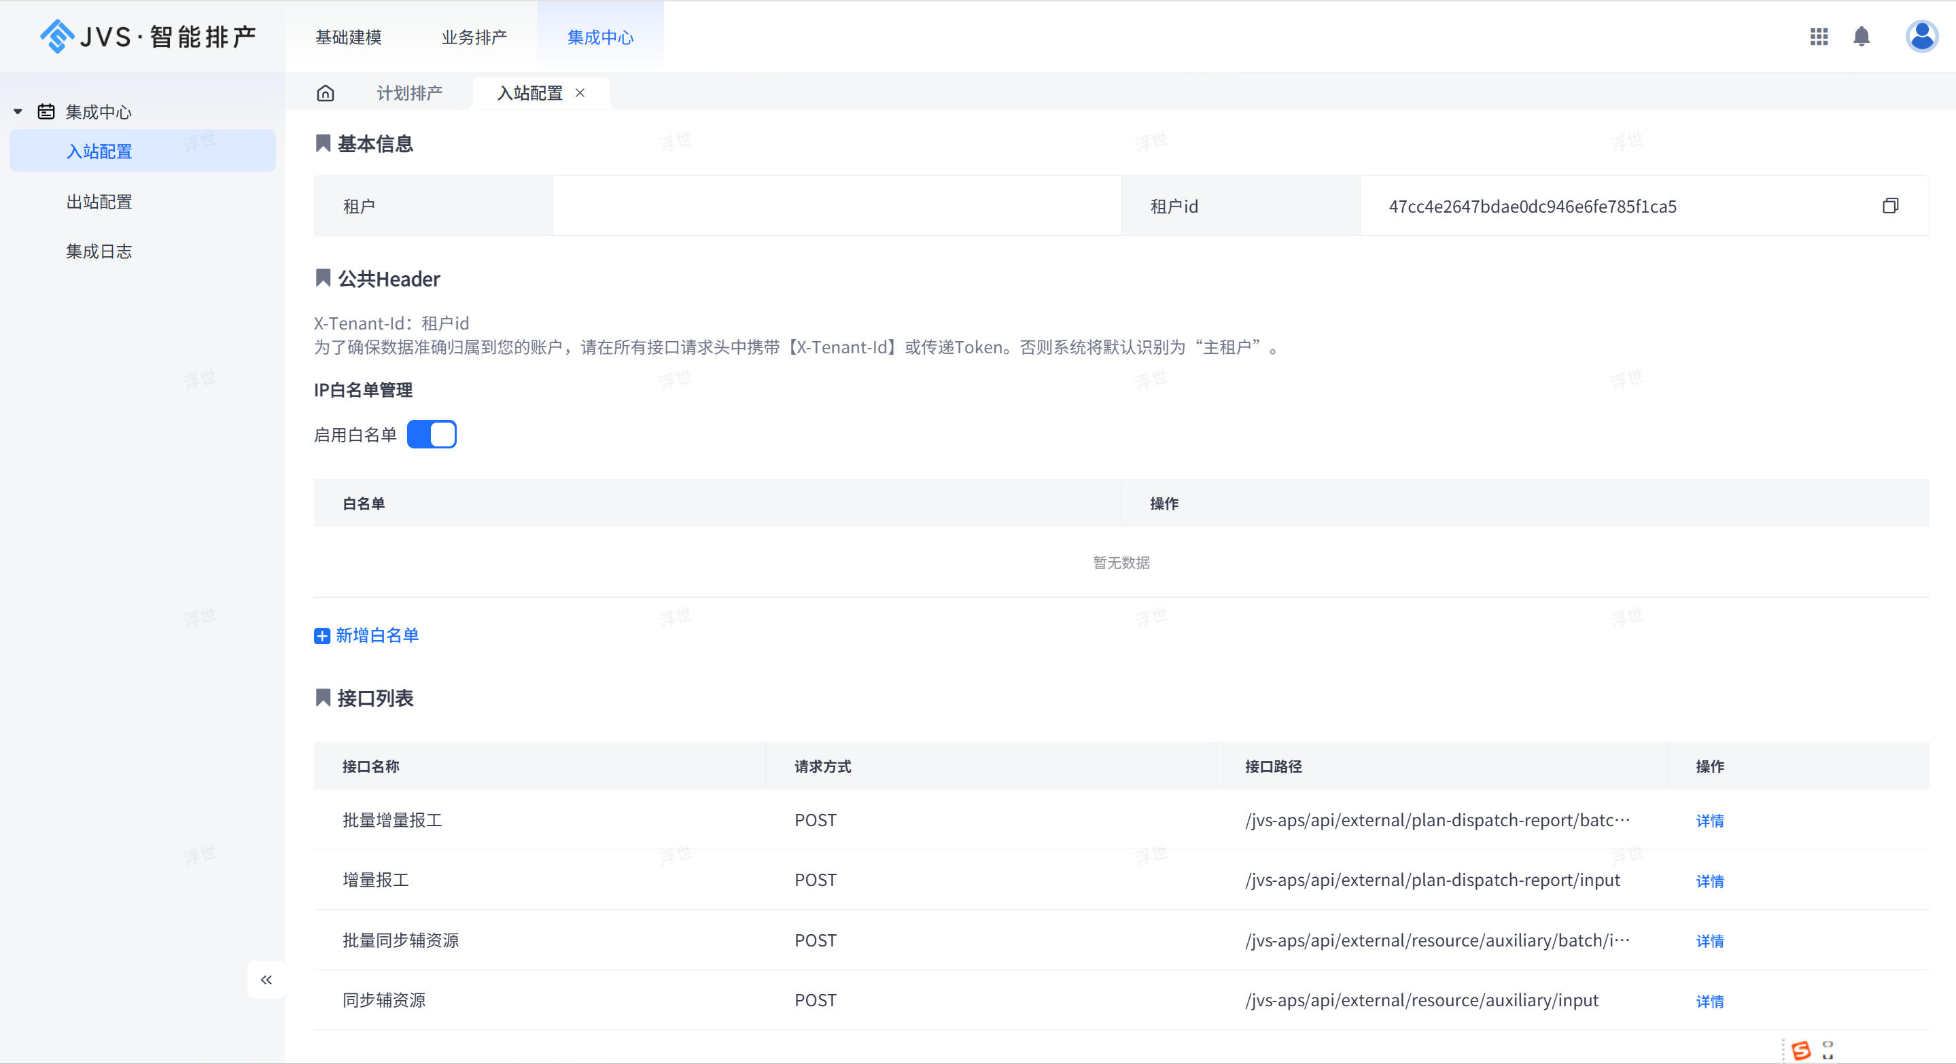Select 出站配置 in the sidebar

point(99,202)
